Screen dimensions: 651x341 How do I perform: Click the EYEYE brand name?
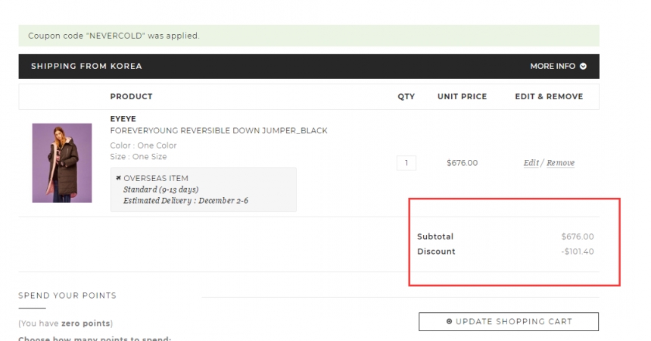pyautogui.click(x=123, y=119)
